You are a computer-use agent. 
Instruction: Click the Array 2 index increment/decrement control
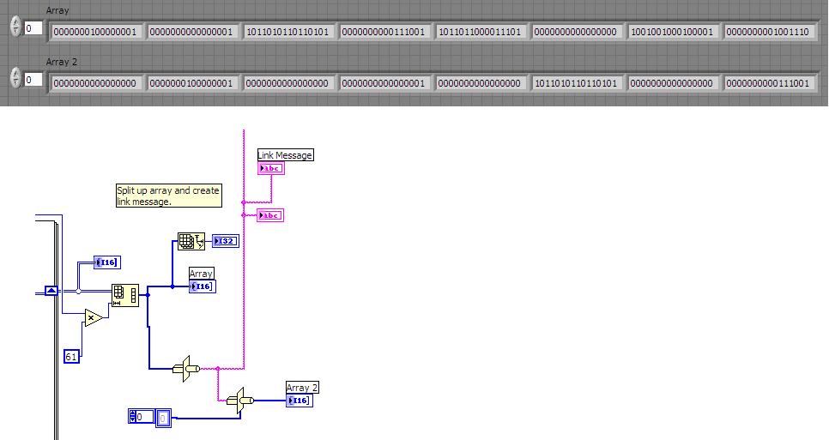tap(15, 78)
